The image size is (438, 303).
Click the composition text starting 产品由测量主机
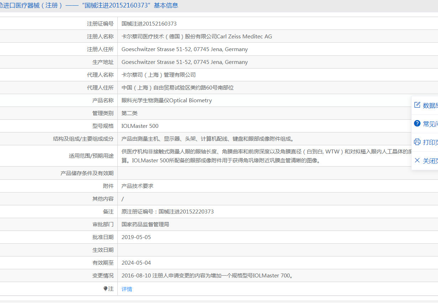pos(208,139)
